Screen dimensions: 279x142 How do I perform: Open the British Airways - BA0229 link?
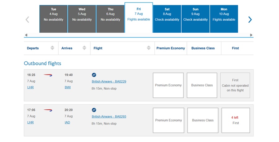109,82
